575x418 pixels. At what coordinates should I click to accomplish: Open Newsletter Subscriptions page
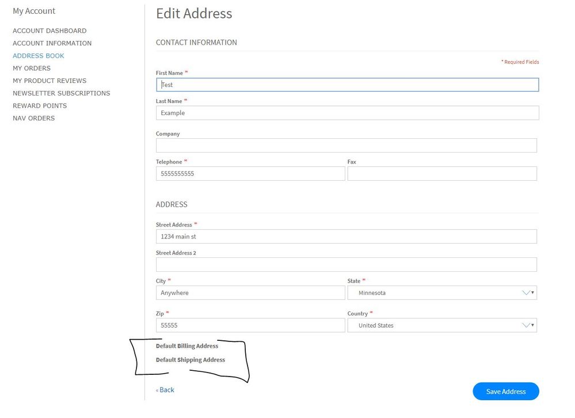pos(61,93)
